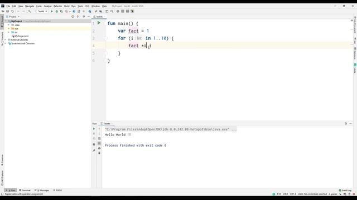The height and width of the screenshot is (200, 357).
Task: Hide the Project panel with minus icon
Action: [x=89, y=17]
